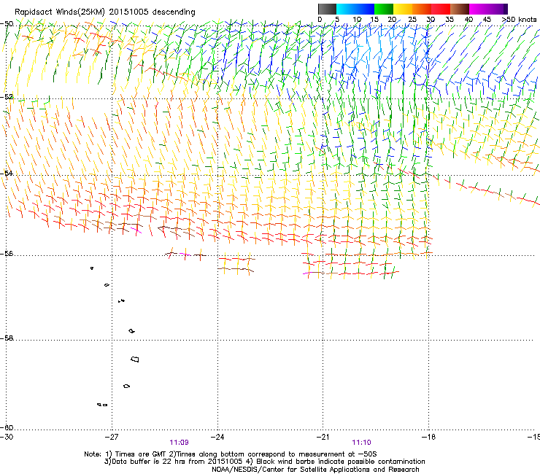
Task: Click the magenta-purple 40-50 knots color band
Action: [x=488, y=9]
